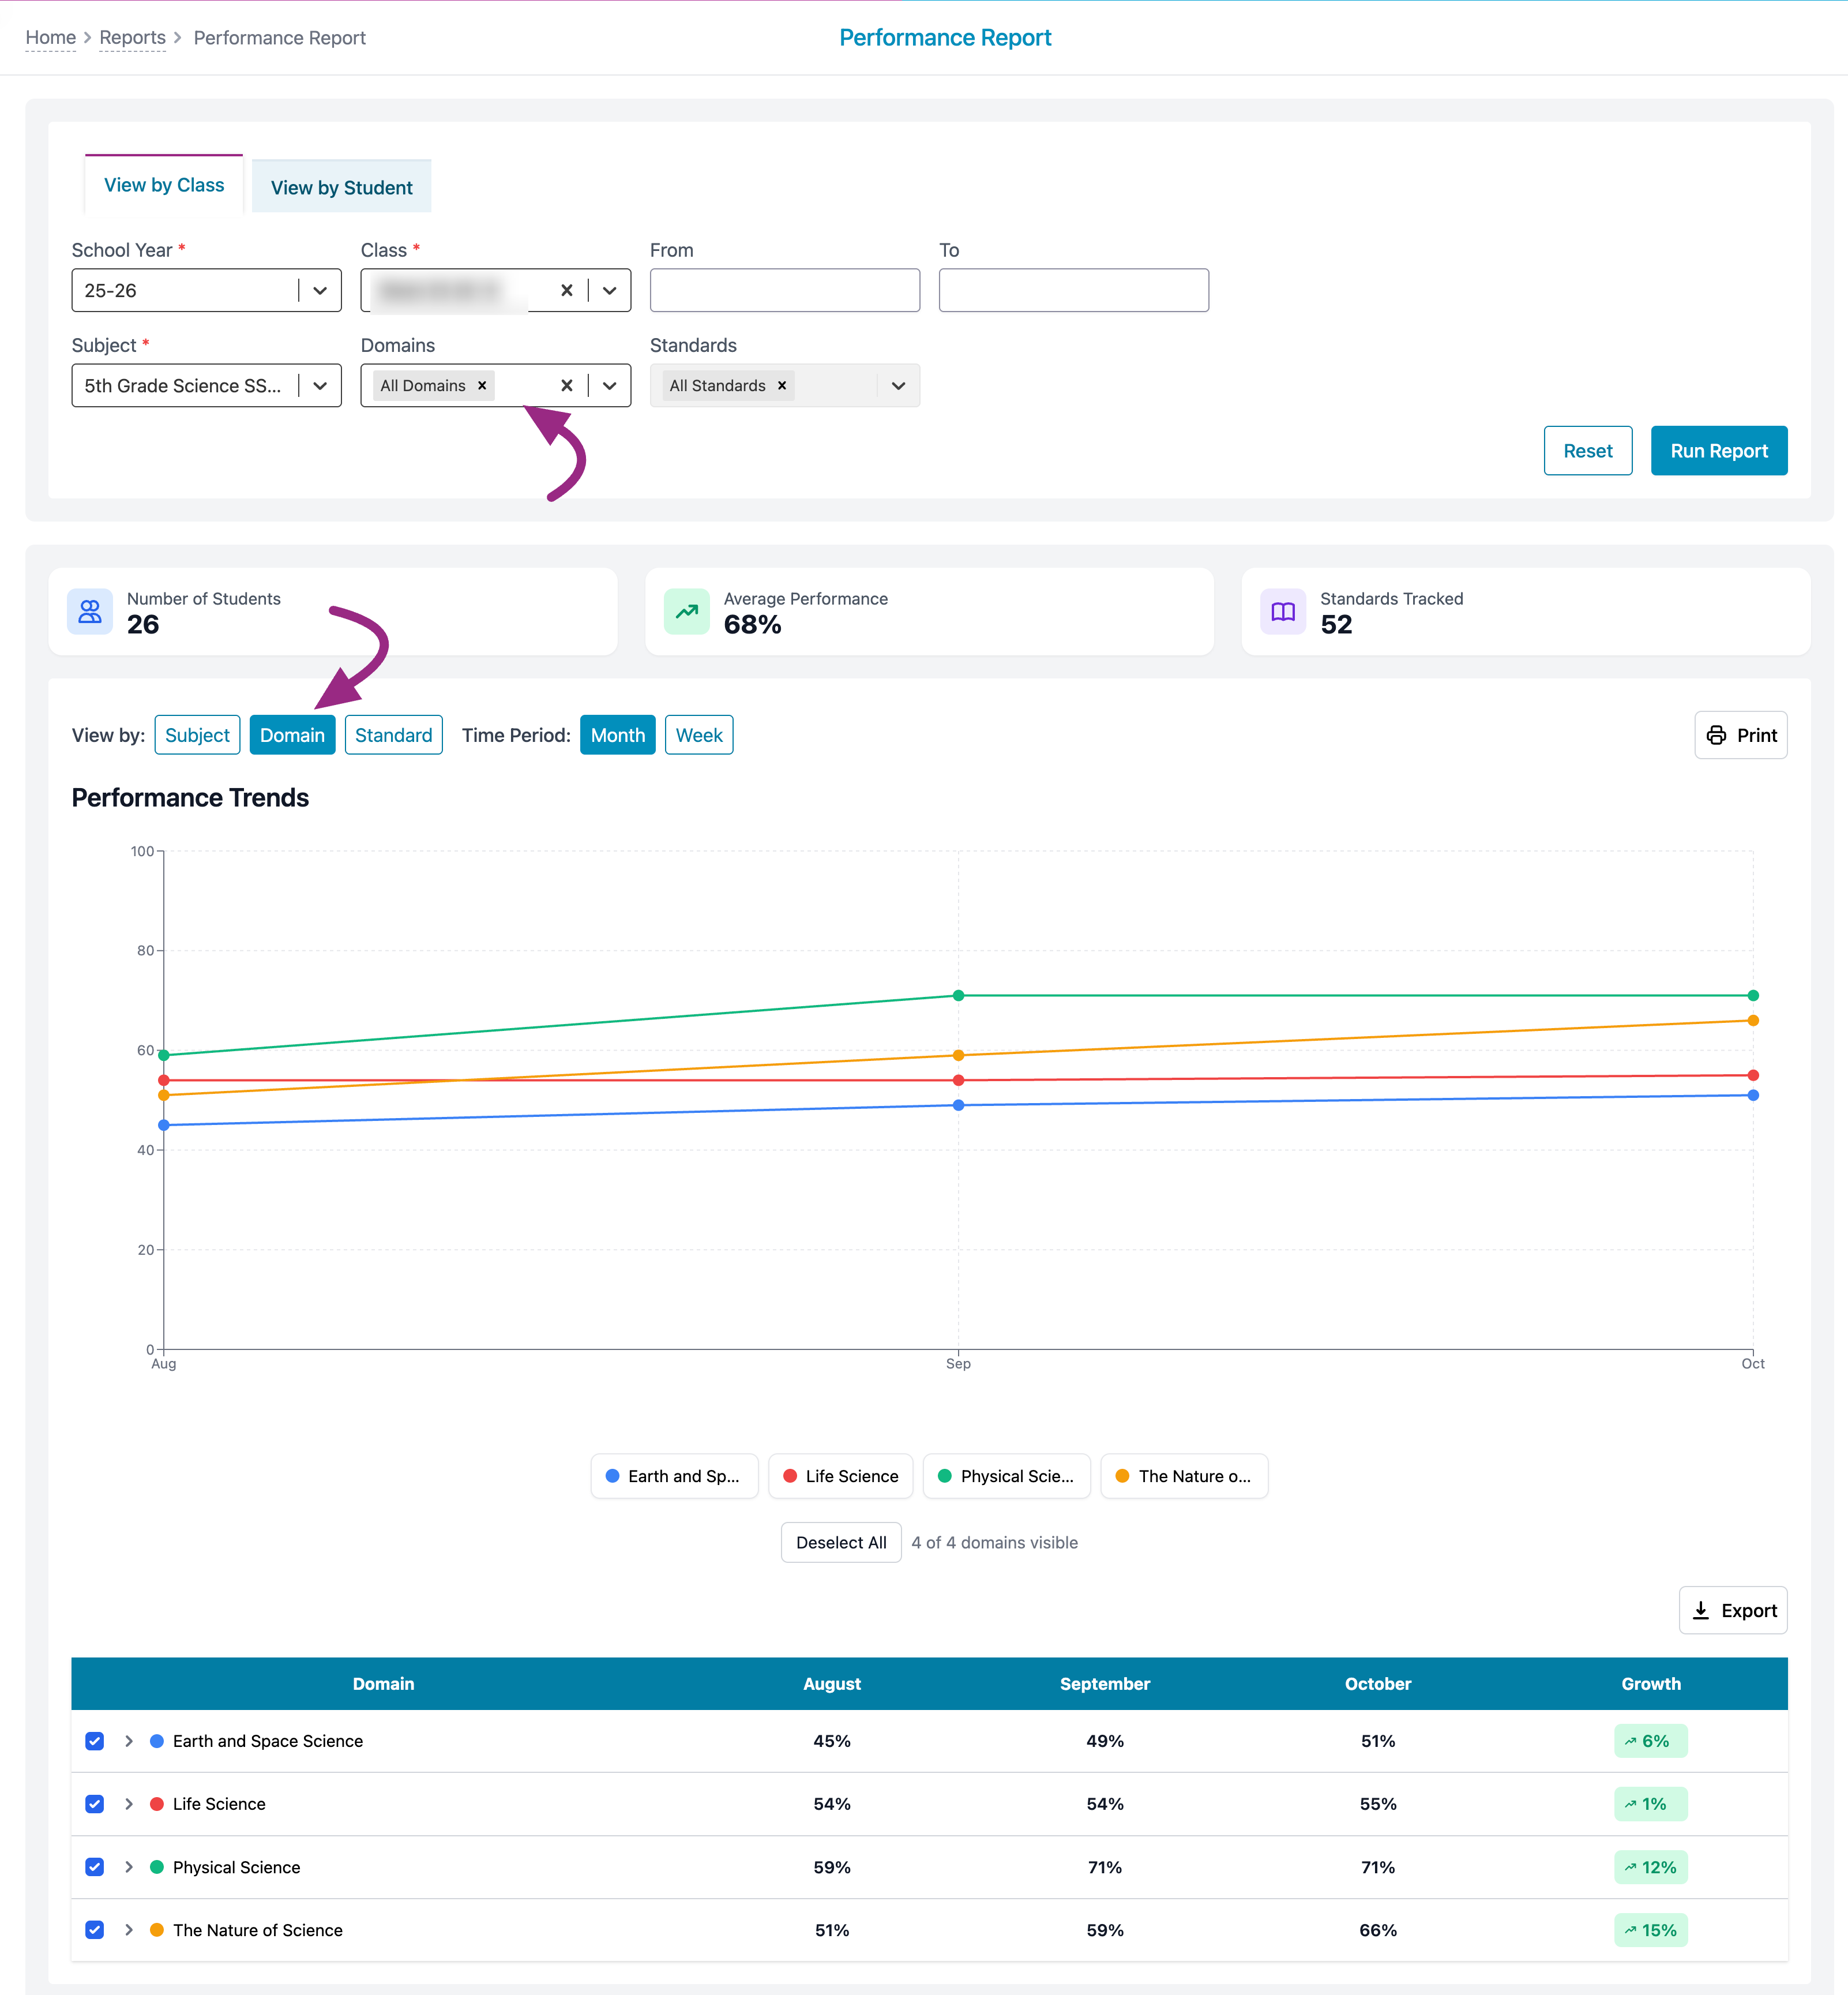This screenshot has height=1995, width=1848.
Task: Click the Standards Tracked book icon
Action: [x=1283, y=612]
